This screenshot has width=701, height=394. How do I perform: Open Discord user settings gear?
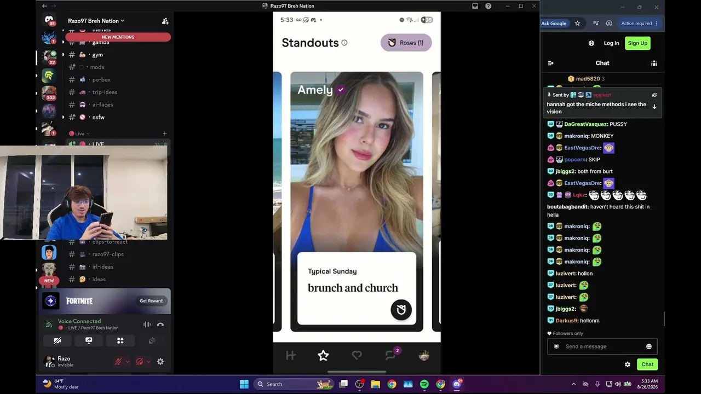(160, 362)
